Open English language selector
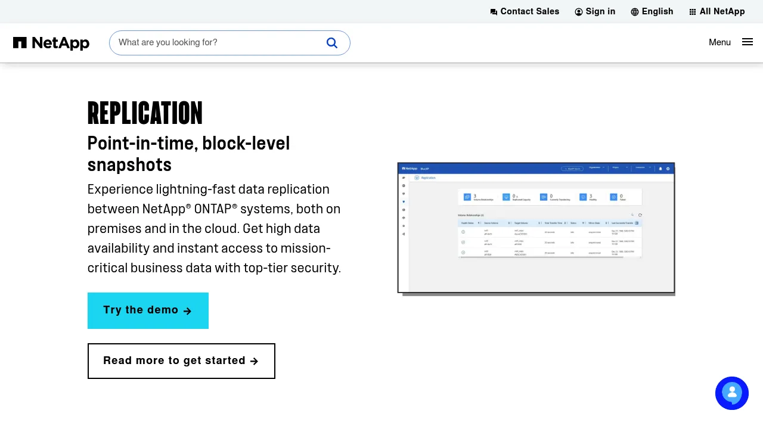This screenshot has height=429, width=763. pos(652,11)
